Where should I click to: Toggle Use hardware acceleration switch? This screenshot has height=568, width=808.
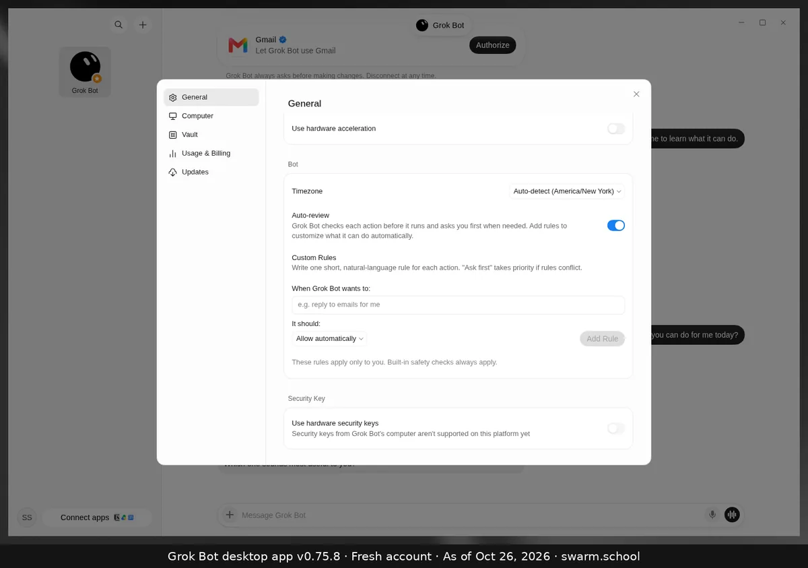coord(616,129)
